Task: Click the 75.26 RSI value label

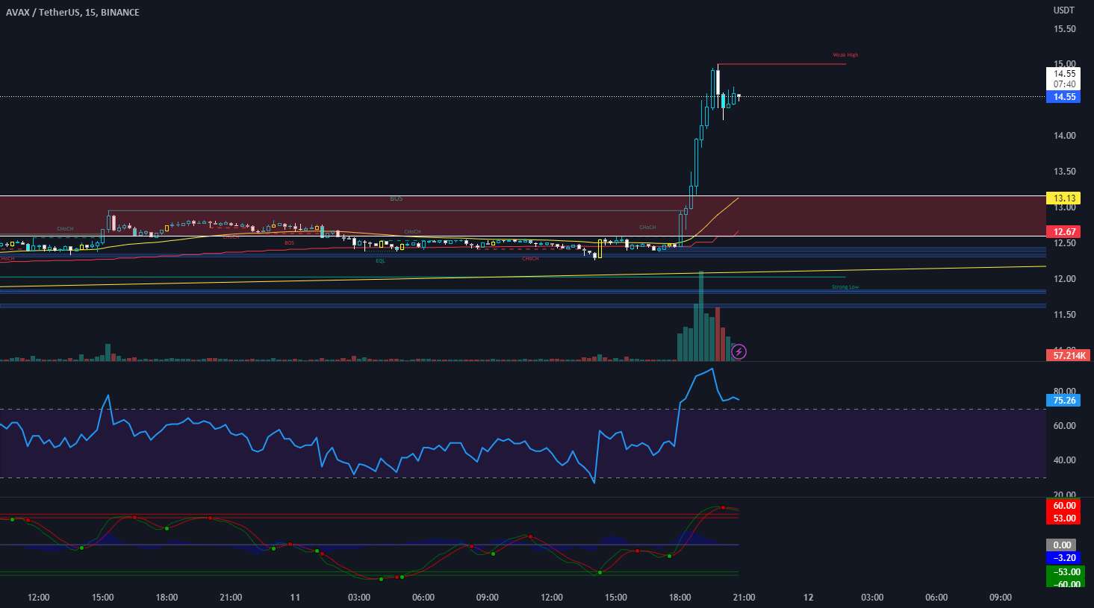Action: pos(1064,401)
